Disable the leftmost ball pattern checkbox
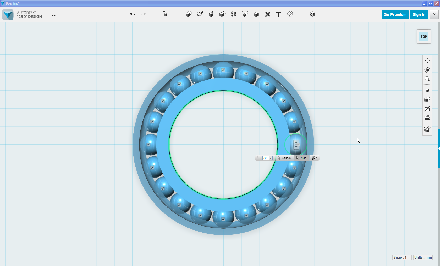440x266 pixels. click(148, 144)
